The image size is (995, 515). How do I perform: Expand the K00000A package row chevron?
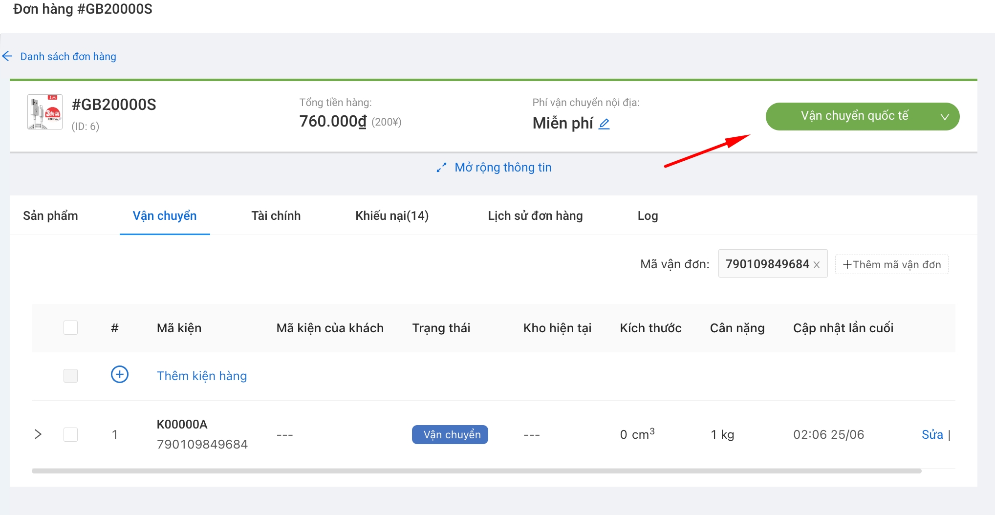pos(38,434)
